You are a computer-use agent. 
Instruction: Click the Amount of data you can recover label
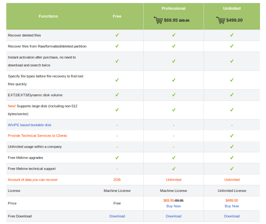(x=33, y=180)
